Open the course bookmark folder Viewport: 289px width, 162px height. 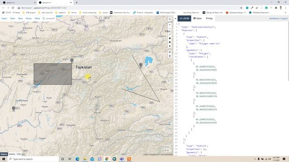click(103, 13)
